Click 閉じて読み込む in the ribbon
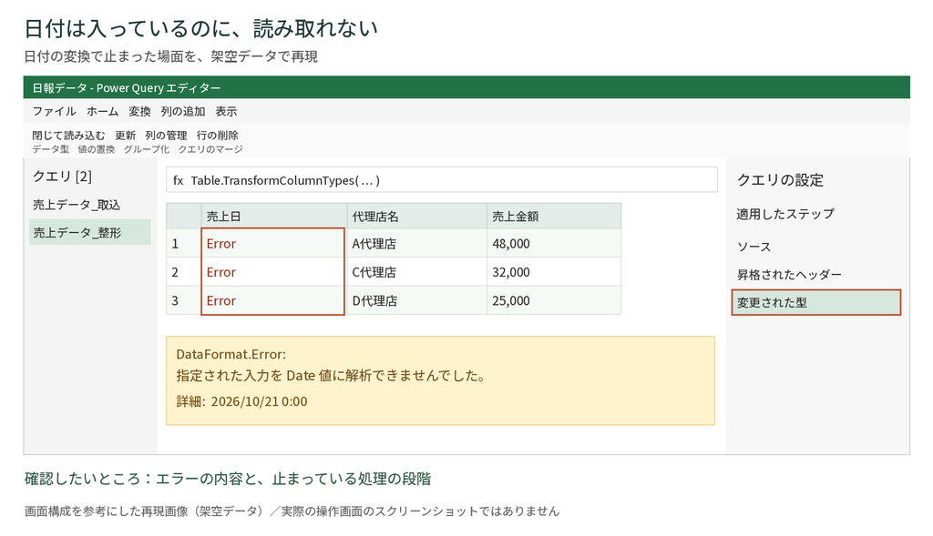Image resolution: width=933 pixels, height=536 pixels. [x=68, y=136]
